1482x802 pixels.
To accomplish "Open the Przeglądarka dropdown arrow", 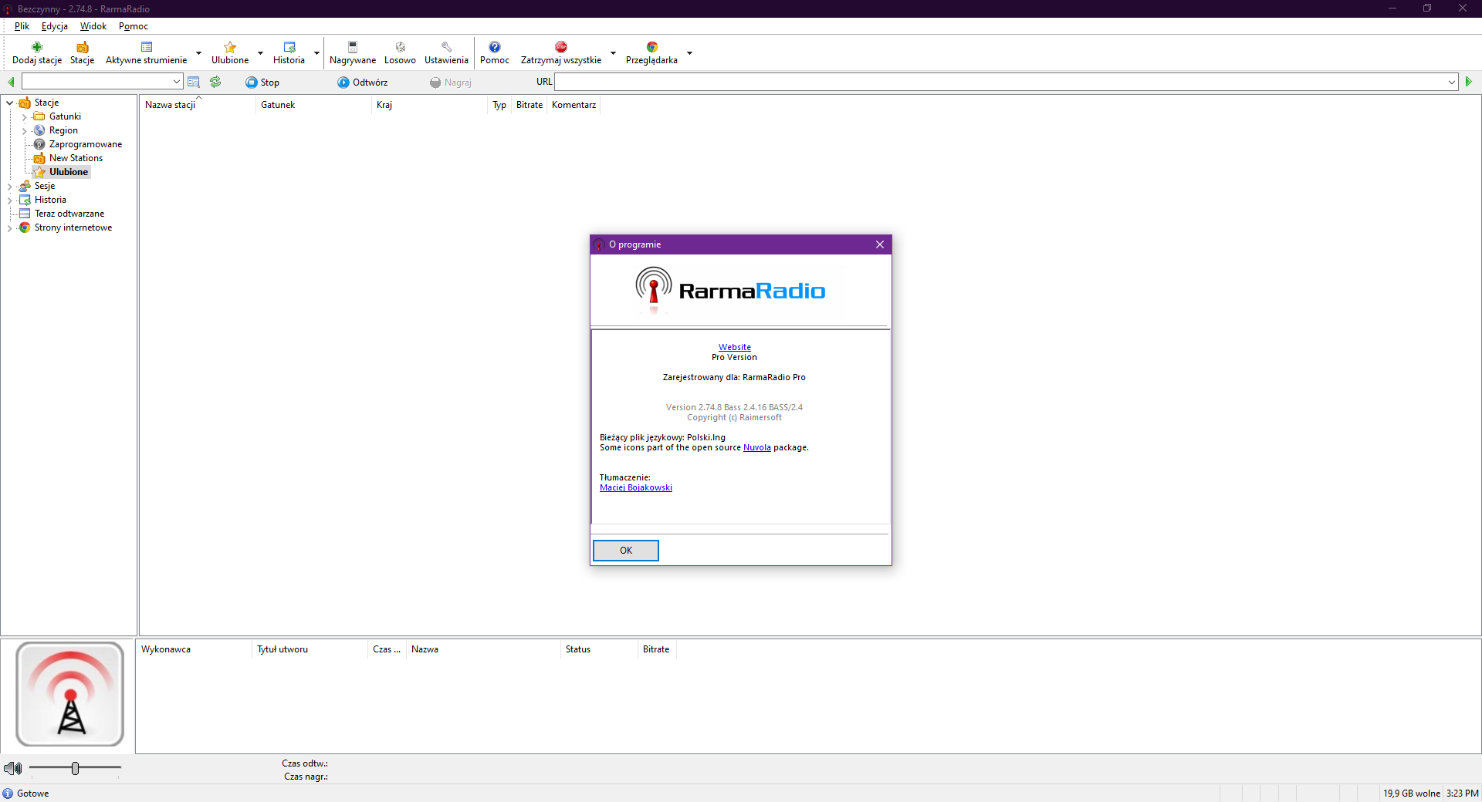I will point(689,53).
